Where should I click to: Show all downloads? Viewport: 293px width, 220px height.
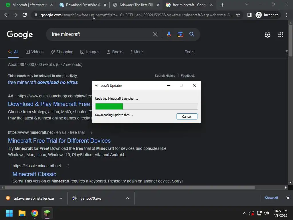click(x=271, y=198)
